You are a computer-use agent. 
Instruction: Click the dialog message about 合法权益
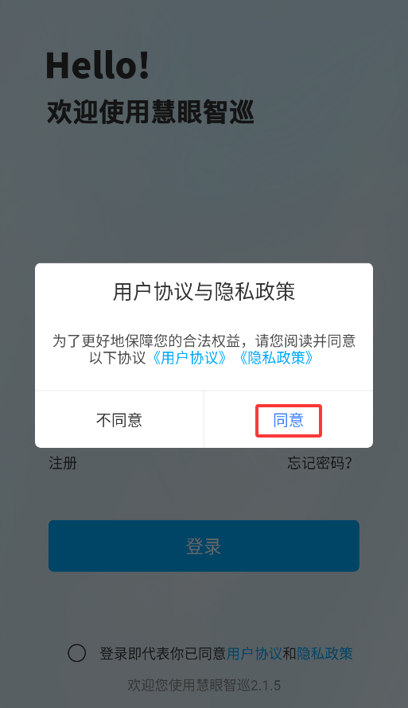[204, 349]
